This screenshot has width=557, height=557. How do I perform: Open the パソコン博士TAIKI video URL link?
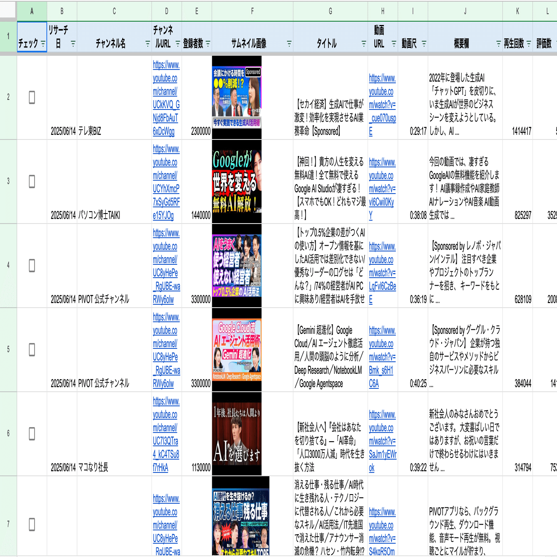383,189
